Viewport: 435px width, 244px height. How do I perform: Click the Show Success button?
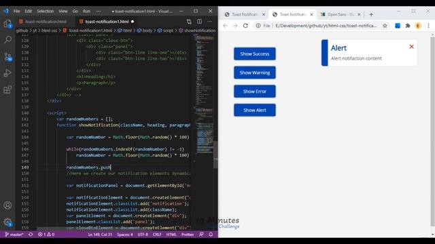tap(255, 54)
